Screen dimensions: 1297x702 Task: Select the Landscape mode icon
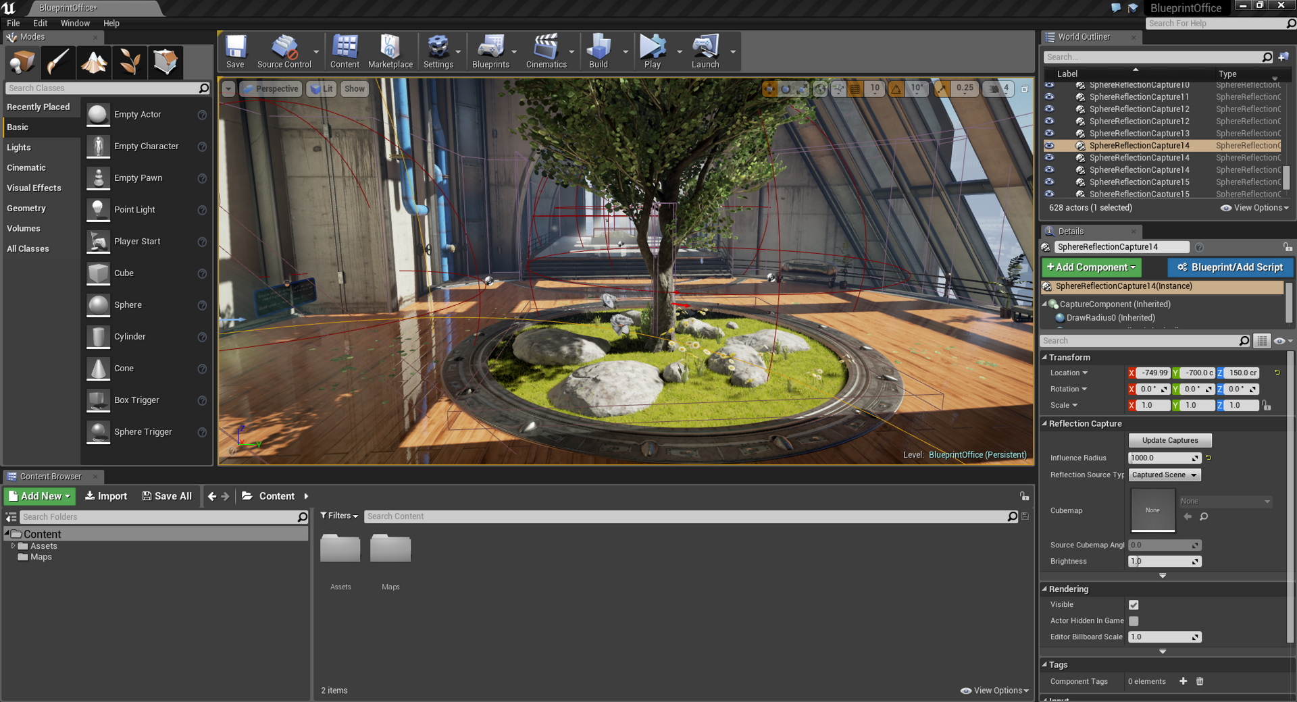[94, 62]
